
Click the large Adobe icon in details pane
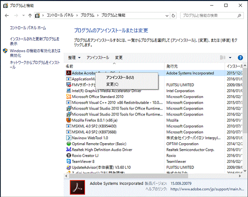[77, 187]
